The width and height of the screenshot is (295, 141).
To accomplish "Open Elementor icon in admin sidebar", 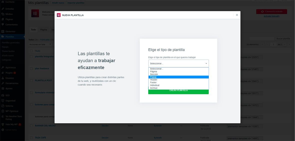I will coord(3,32).
